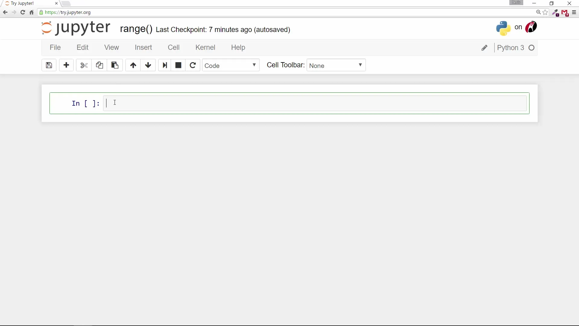Viewport: 579px width, 326px height.
Task: Open the Code cell type dropdown
Action: pos(231,65)
